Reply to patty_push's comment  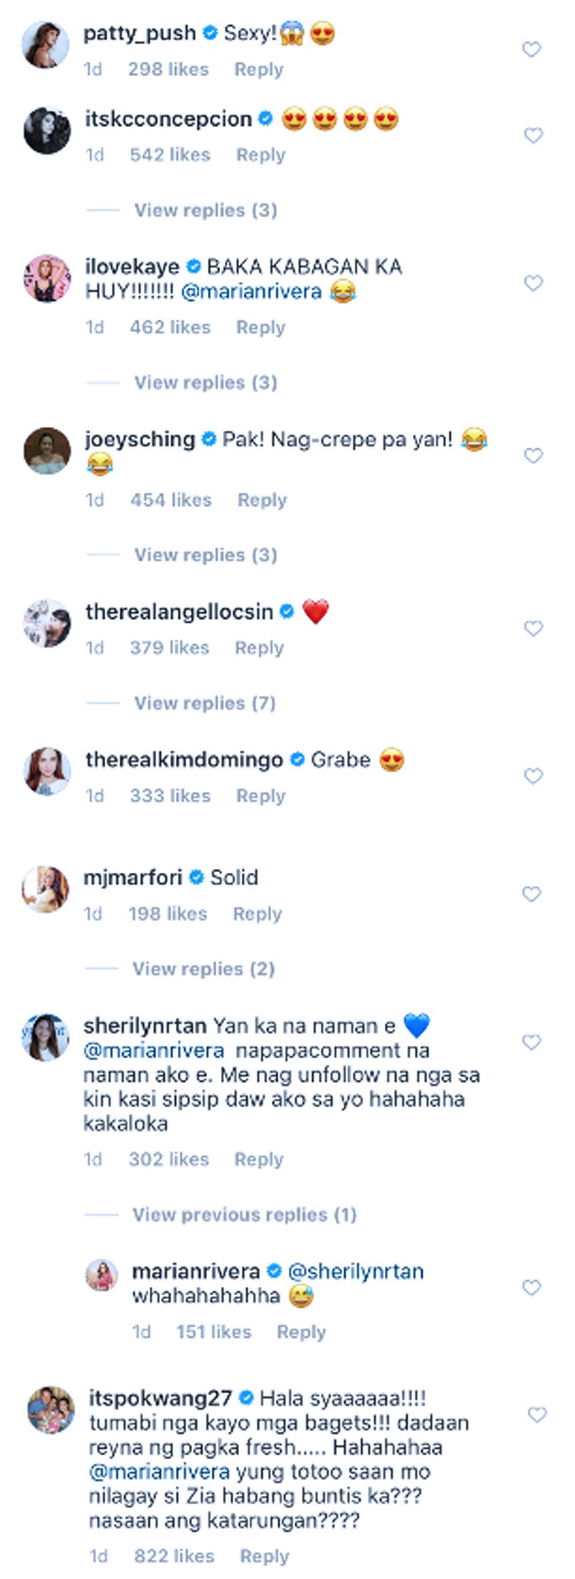pos(259,69)
